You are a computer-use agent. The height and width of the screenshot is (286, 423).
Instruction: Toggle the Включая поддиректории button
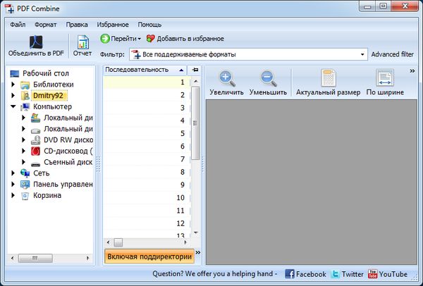pos(149,256)
